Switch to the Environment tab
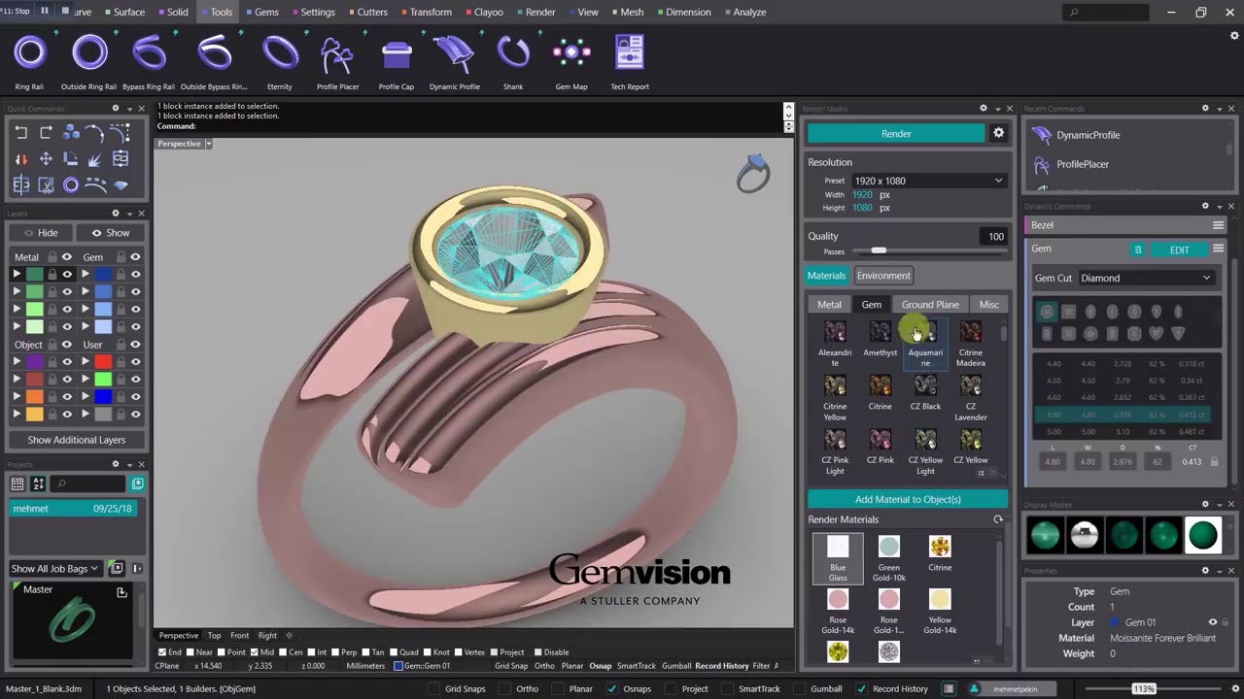The image size is (1244, 699). coord(883,276)
